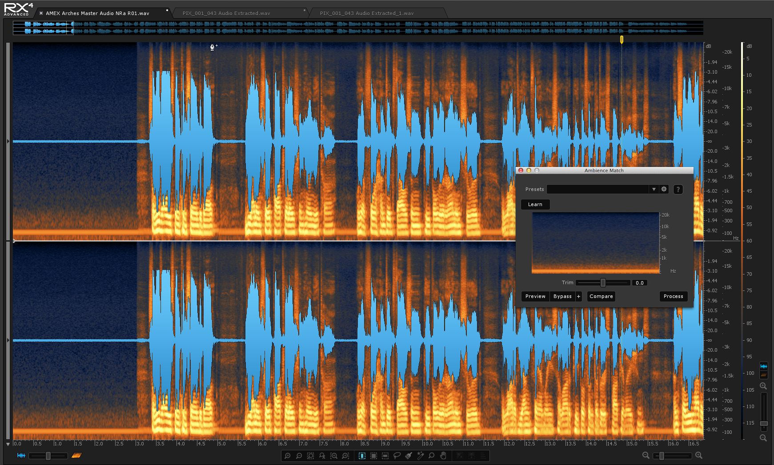Collapse the top channel arrow

point(8,141)
